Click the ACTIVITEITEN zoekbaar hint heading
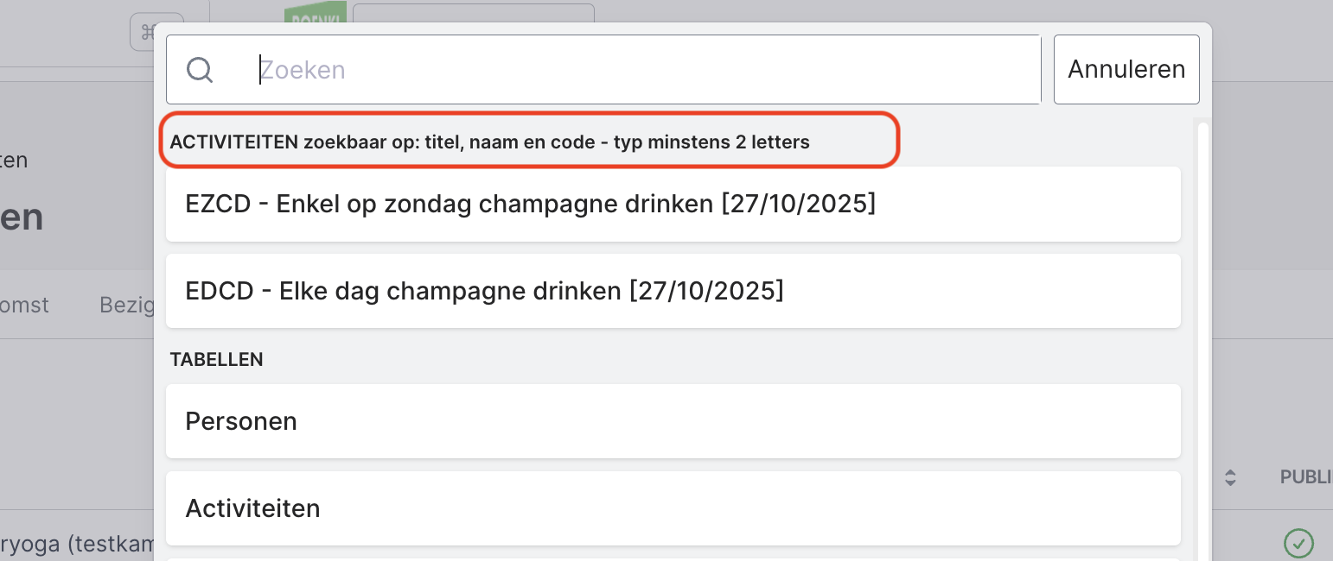This screenshot has height=561, width=1333. tap(489, 142)
